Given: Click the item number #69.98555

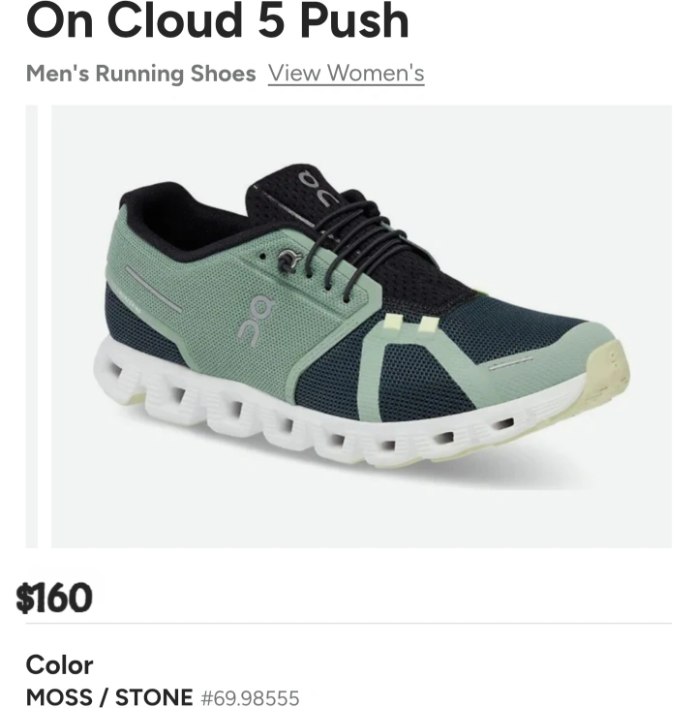Looking at the screenshot, I should [250, 697].
